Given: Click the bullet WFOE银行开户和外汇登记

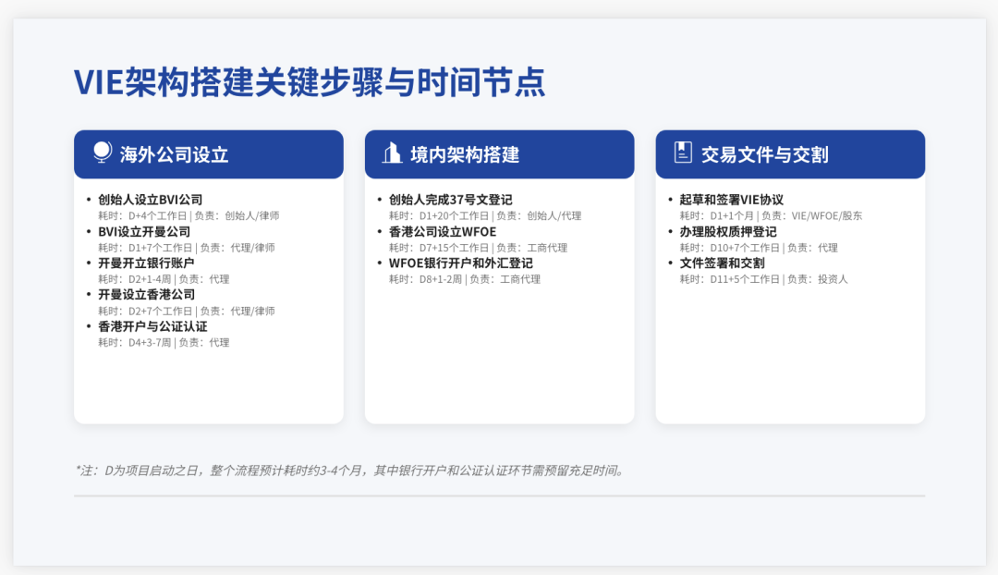Looking at the screenshot, I should [x=461, y=263].
